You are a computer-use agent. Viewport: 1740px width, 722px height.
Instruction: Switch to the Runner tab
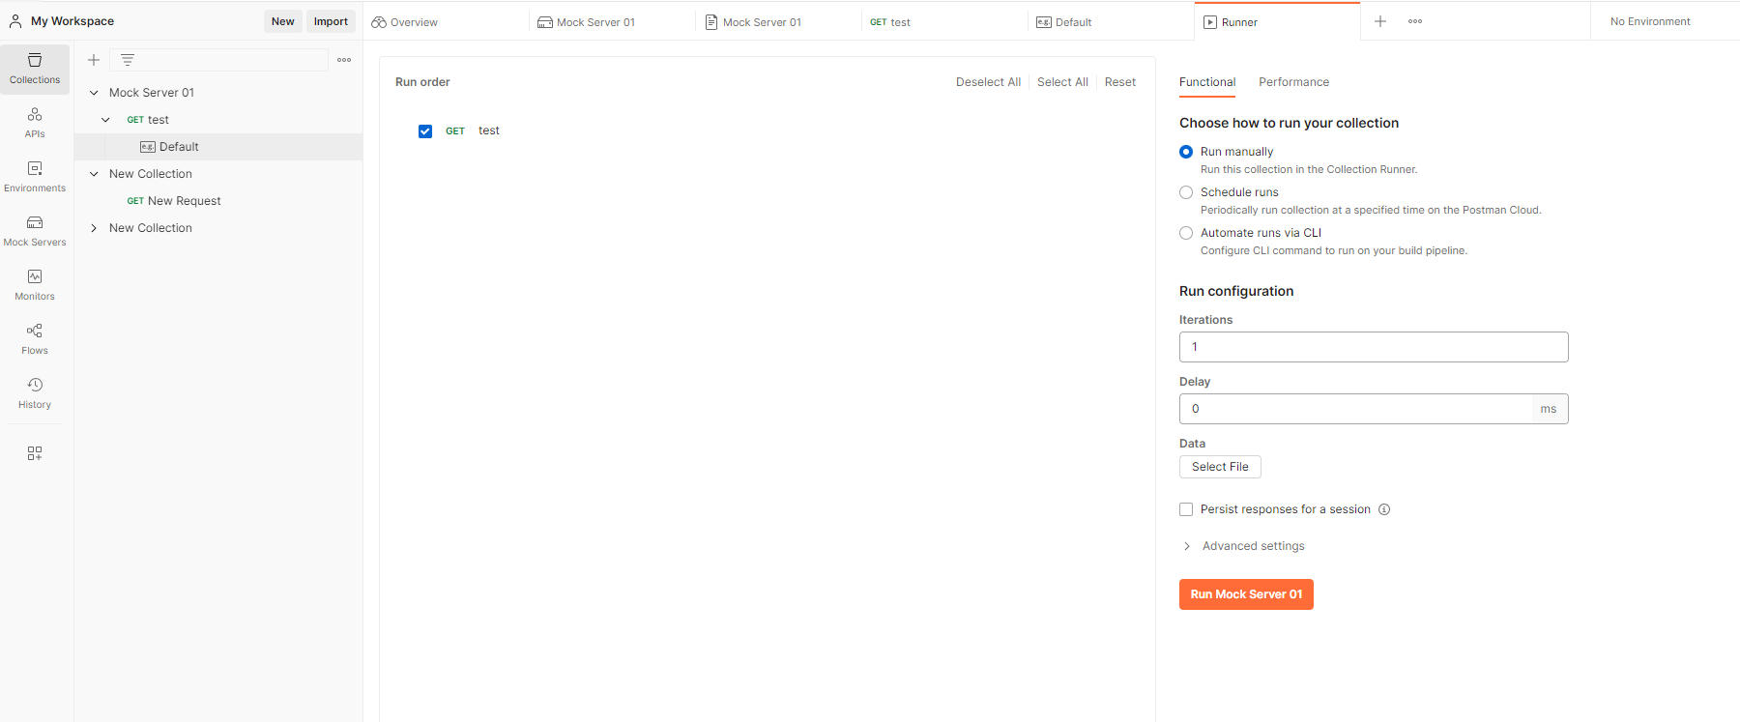tap(1277, 22)
